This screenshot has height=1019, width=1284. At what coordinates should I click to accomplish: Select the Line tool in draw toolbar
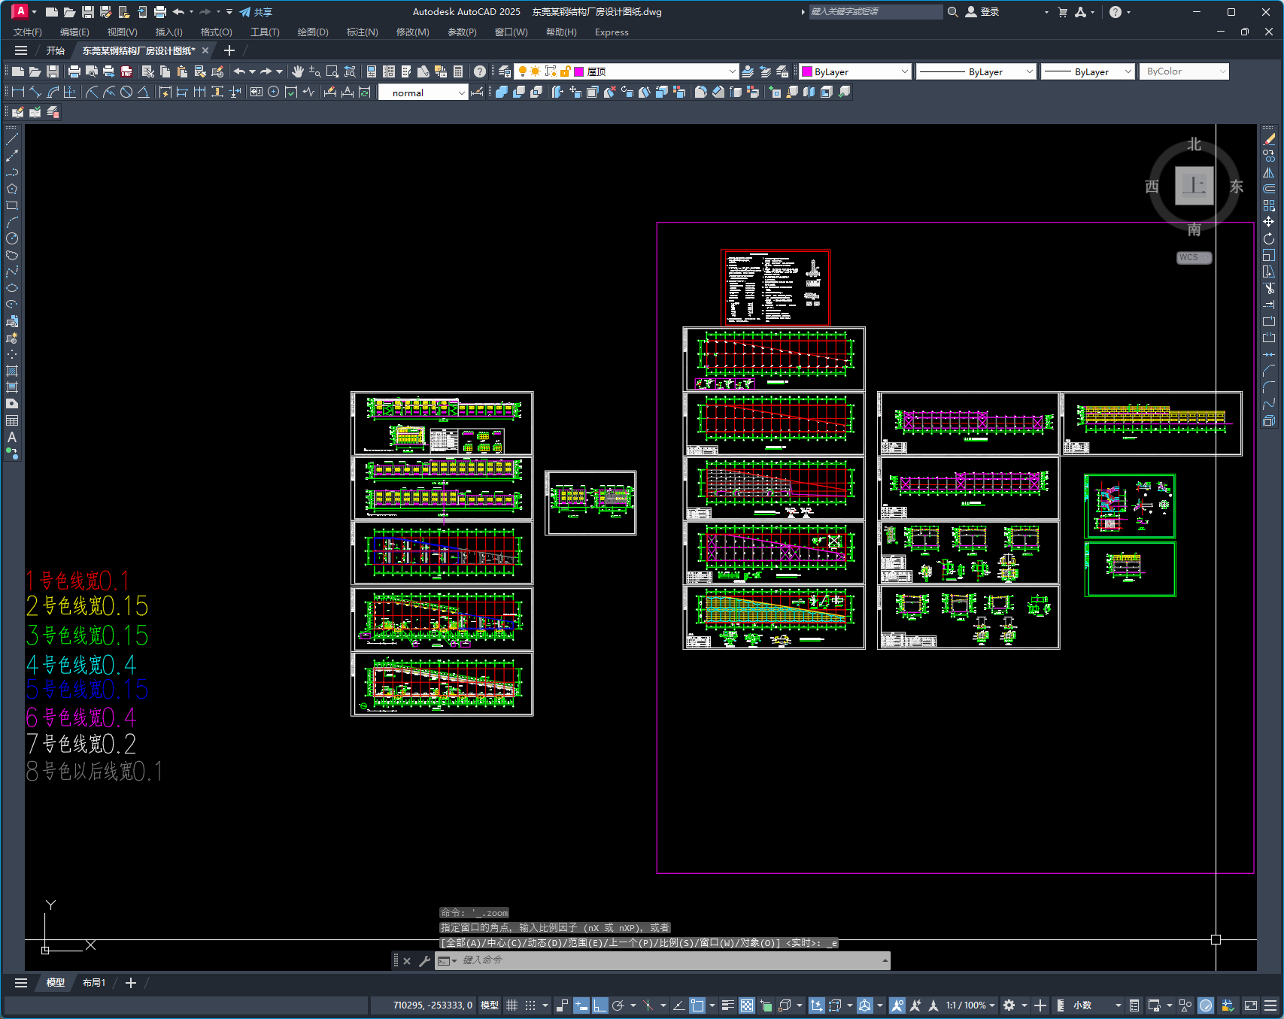click(x=12, y=139)
